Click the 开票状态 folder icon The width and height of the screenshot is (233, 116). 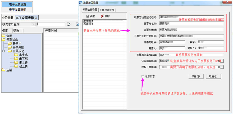click(3, 40)
